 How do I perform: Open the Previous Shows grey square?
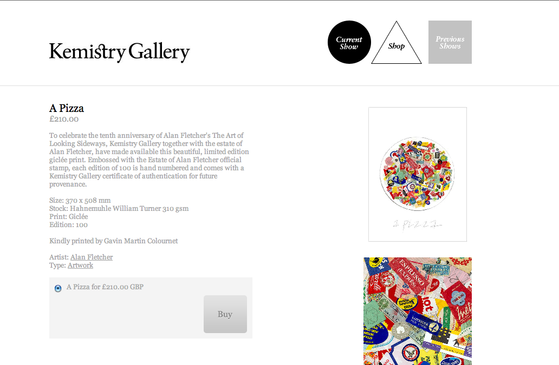[x=450, y=42]
